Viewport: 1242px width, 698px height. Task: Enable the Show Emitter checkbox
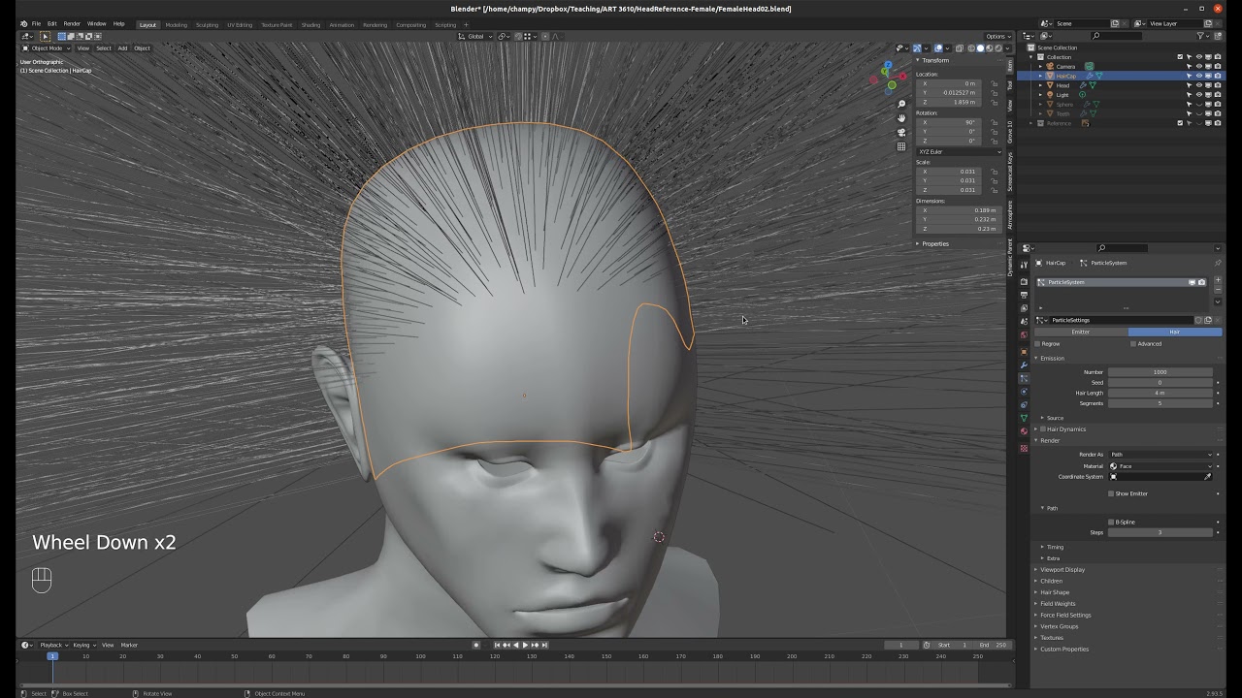click(x=1111, y=493)
